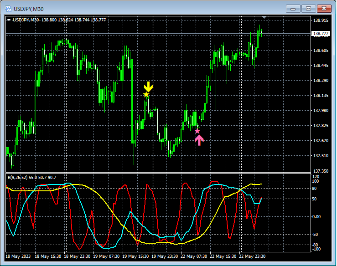Click price axis value 138.605

tap(321, 51)
